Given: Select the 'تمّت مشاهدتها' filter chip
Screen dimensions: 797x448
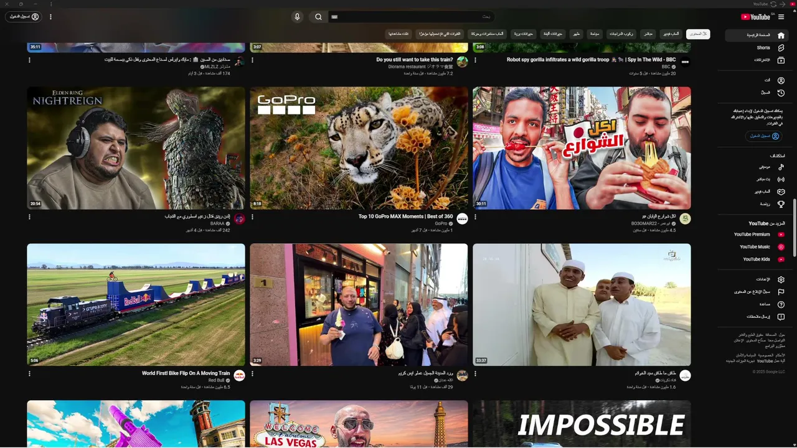Looking at the screenshot, I should (x=398, y=34).
